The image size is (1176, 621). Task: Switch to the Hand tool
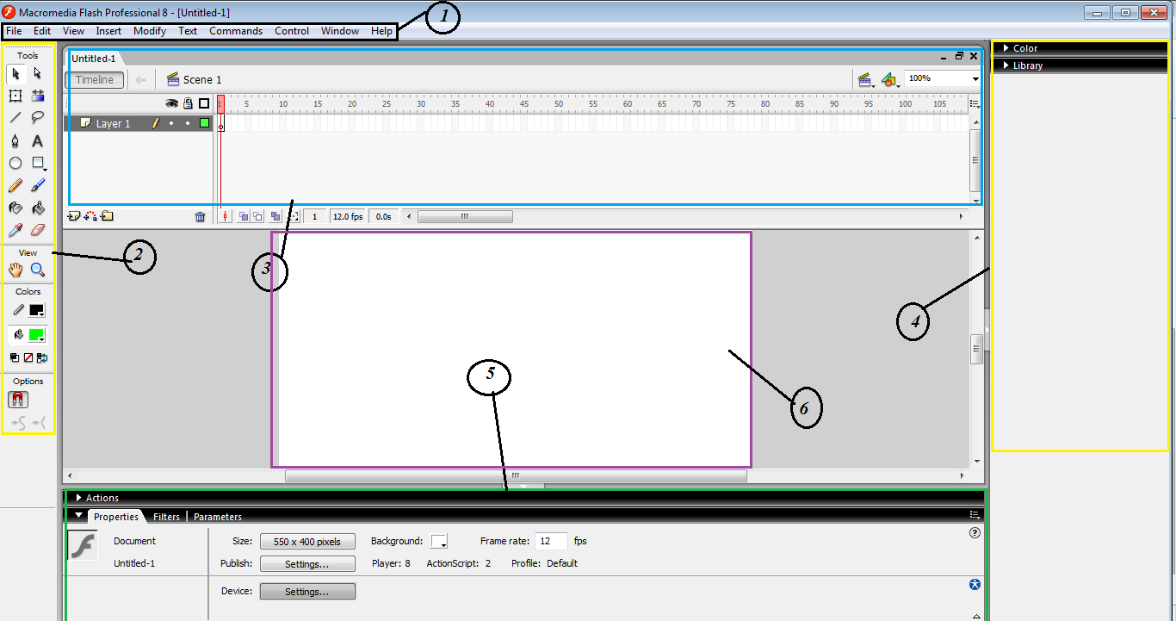[x=15, y=270]
